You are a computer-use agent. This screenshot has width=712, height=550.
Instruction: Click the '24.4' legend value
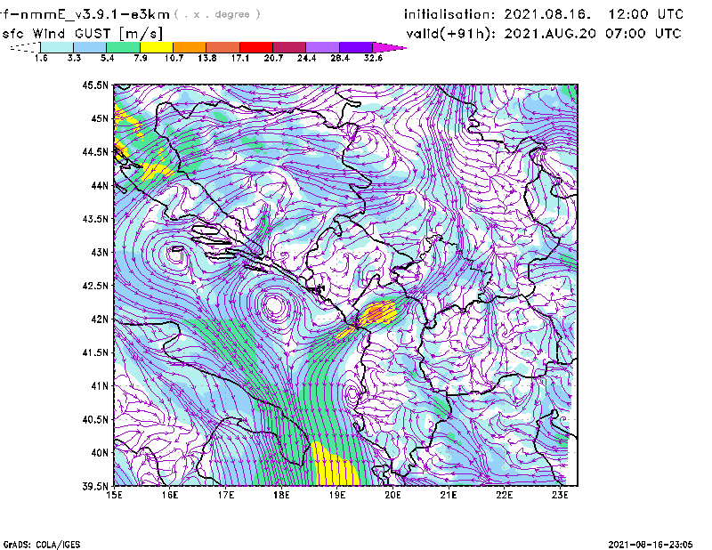(x=306, y=58)
